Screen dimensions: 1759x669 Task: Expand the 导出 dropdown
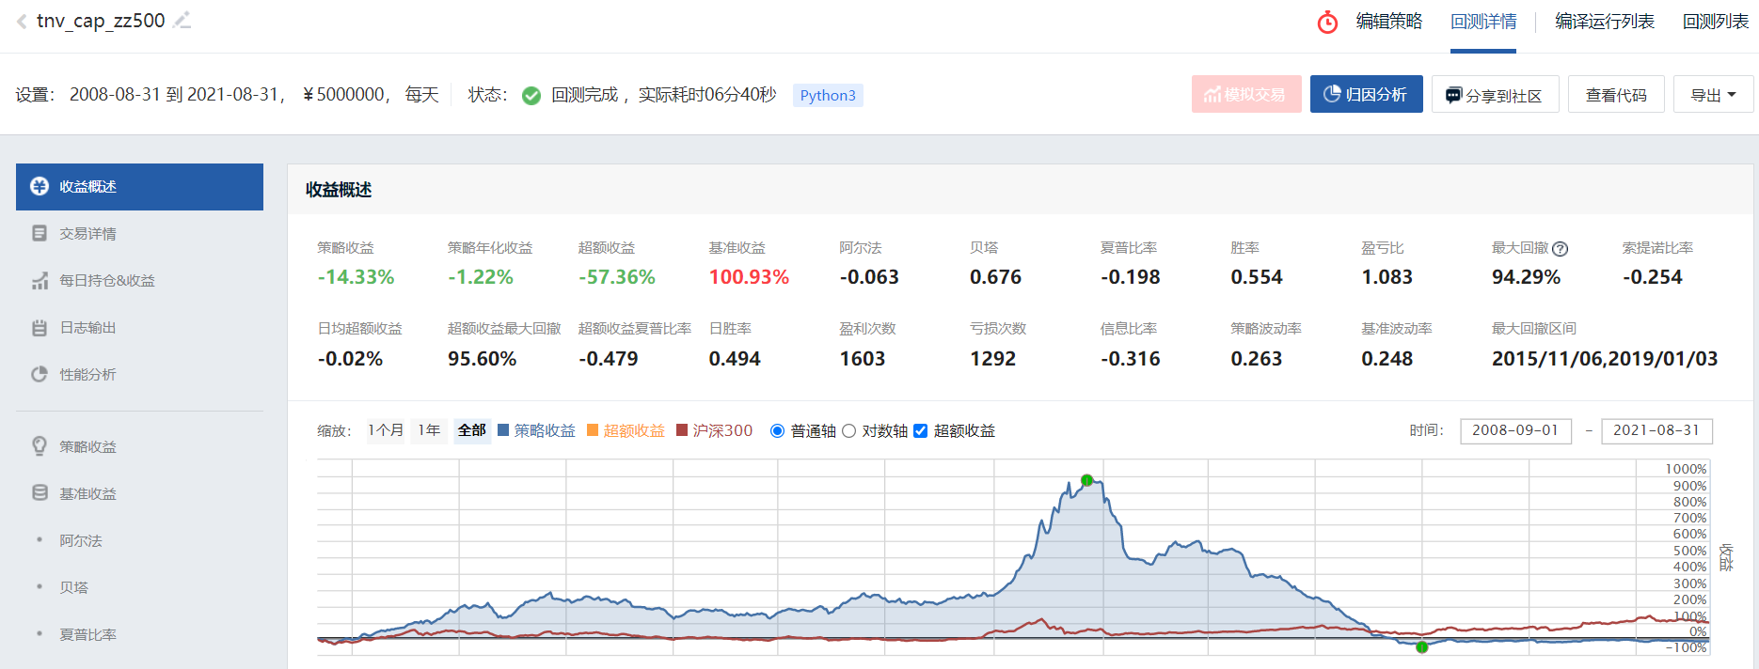click(1713, 95)
